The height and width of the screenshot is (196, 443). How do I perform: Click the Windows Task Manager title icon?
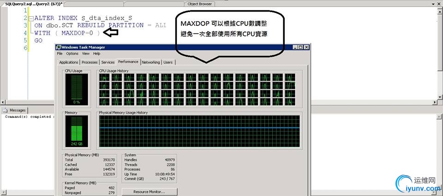pos(59,47)
